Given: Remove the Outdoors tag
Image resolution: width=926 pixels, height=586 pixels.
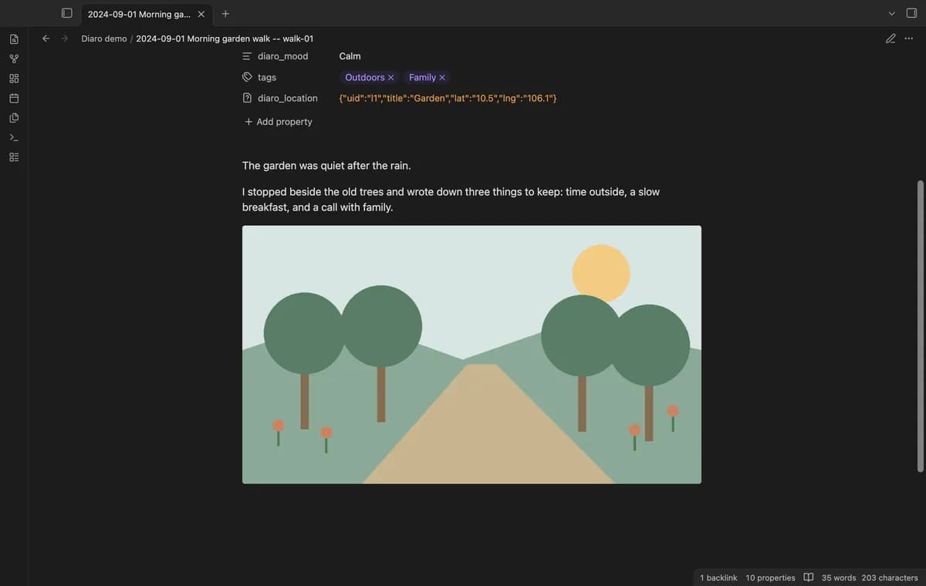Looking at the screenshot, I should tap(391, 78).
